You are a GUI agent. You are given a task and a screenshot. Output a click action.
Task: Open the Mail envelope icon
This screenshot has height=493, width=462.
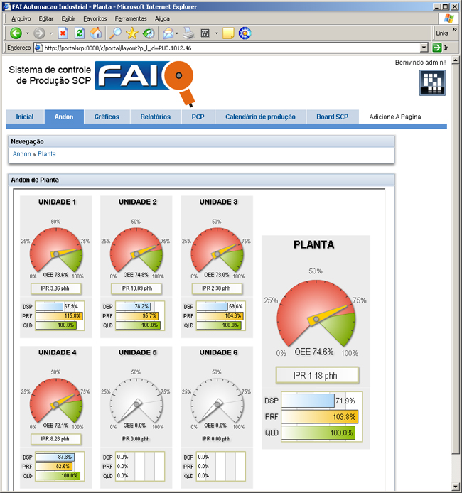click(168, 33)
